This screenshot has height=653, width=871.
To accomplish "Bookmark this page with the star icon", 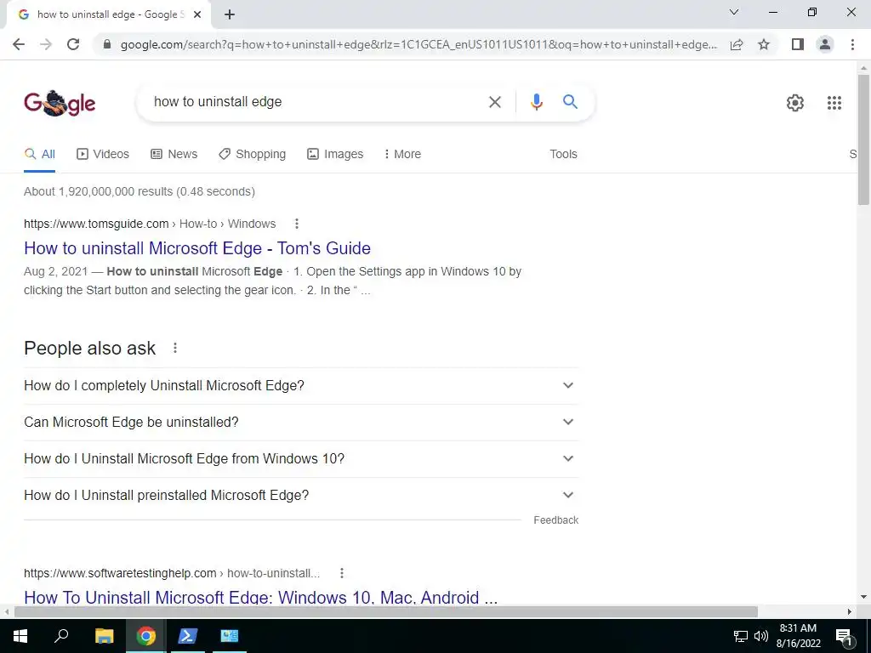I will [x=764, y=44].
